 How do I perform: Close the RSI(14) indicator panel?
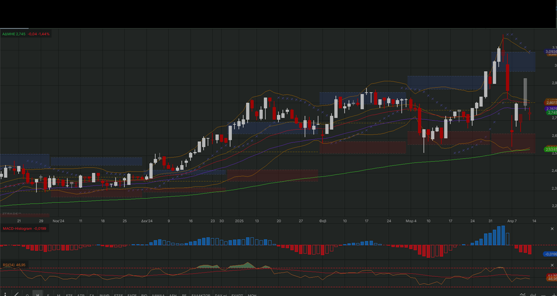pos(552,265)
